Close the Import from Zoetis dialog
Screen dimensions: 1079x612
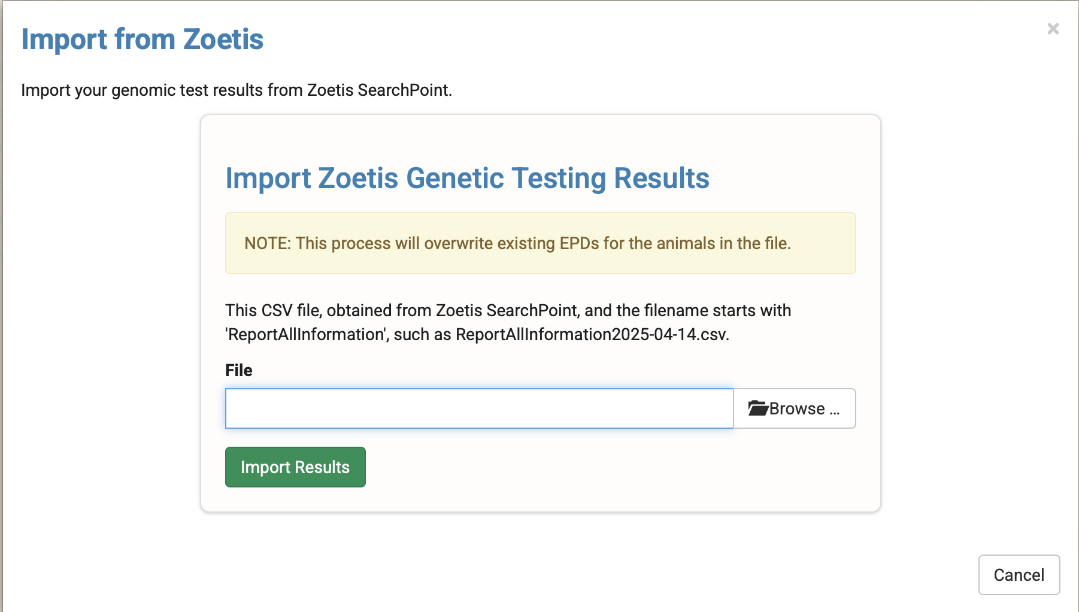point(1053,29)
